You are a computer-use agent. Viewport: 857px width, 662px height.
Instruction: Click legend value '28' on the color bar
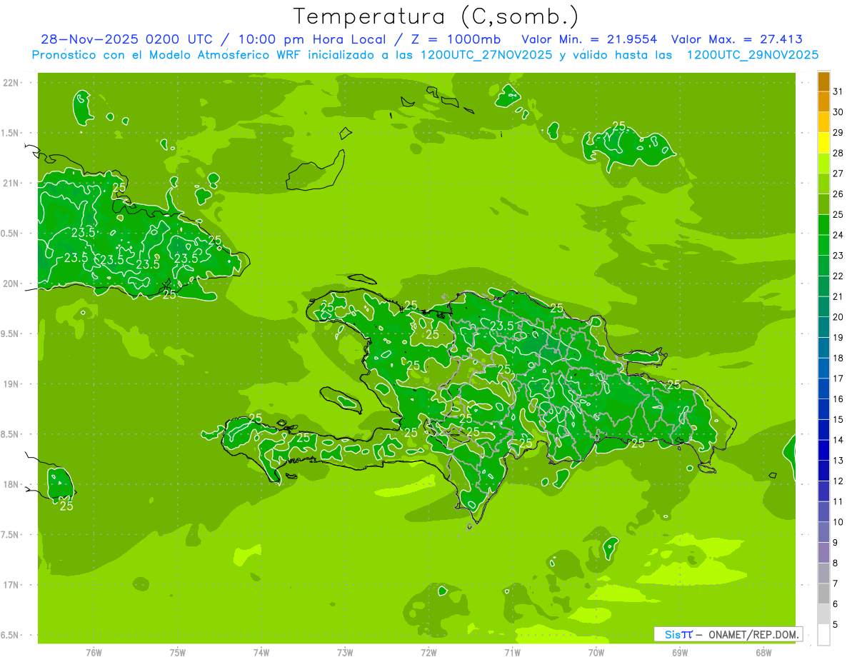coord(838,153)
